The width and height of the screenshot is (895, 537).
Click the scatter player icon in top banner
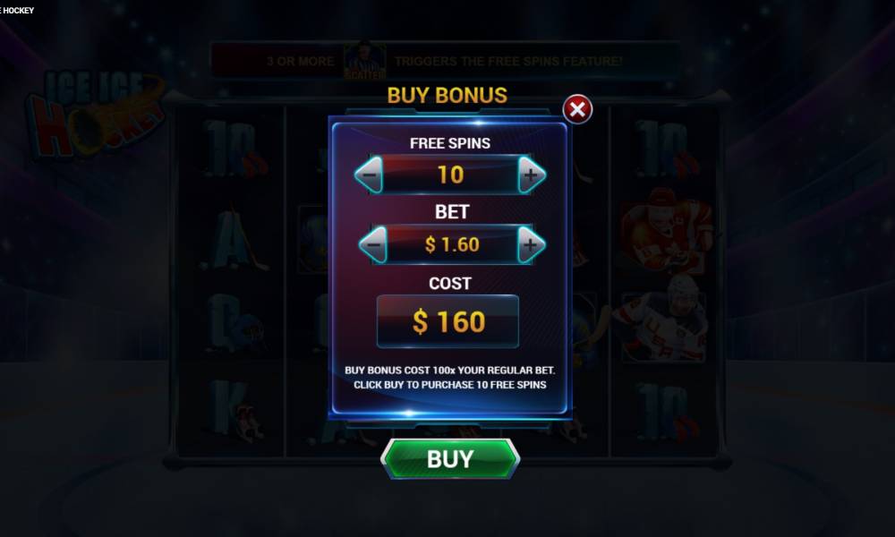[x=365, y=61]
